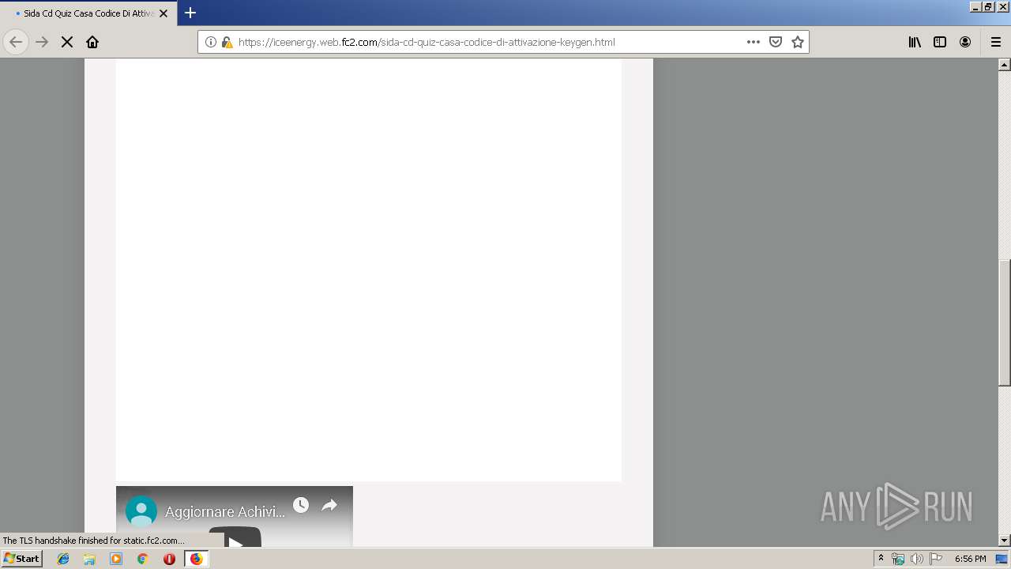Select the Sida Cd Quiz Casa tab
This screenshot has height=569, width=1011.
[88, 13]
